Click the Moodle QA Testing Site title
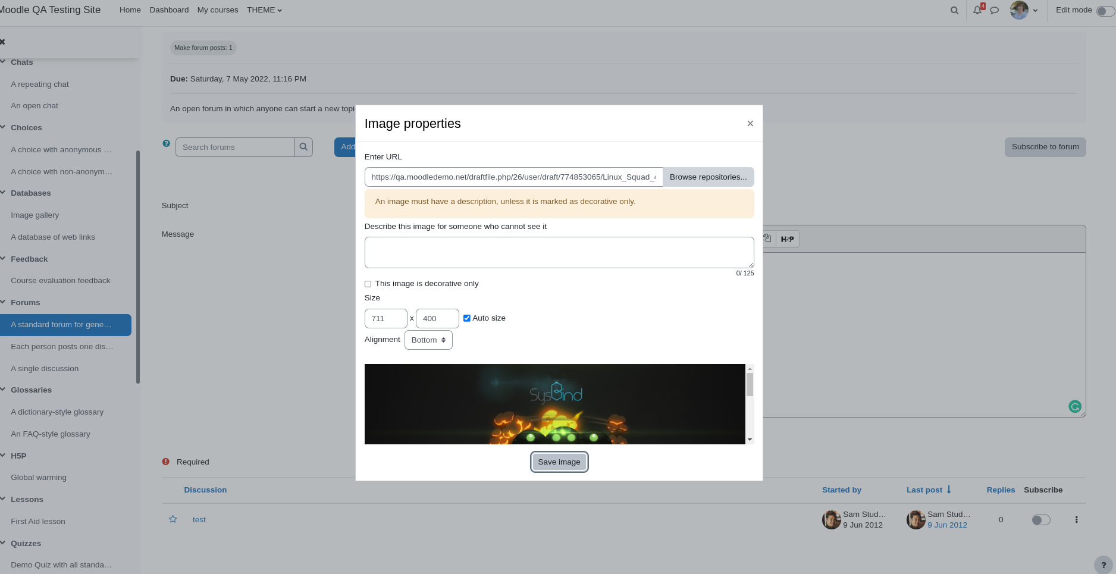The width and height of the screenshot is (1116, 574). [x=50, y=10]
